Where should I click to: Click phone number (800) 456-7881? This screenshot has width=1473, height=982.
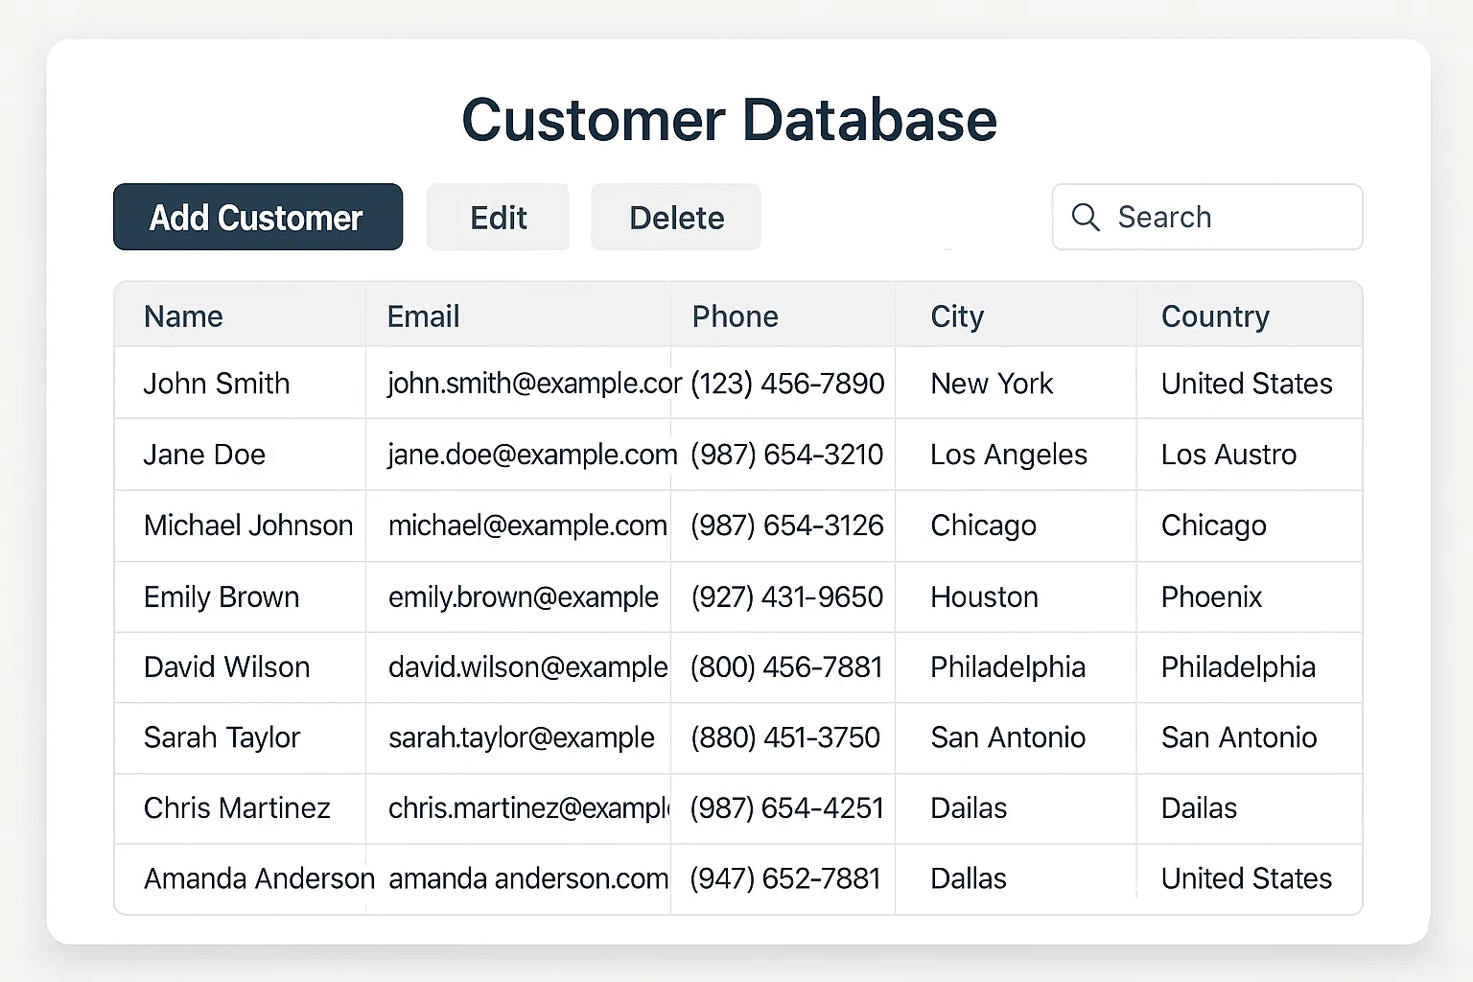[786, 667]
